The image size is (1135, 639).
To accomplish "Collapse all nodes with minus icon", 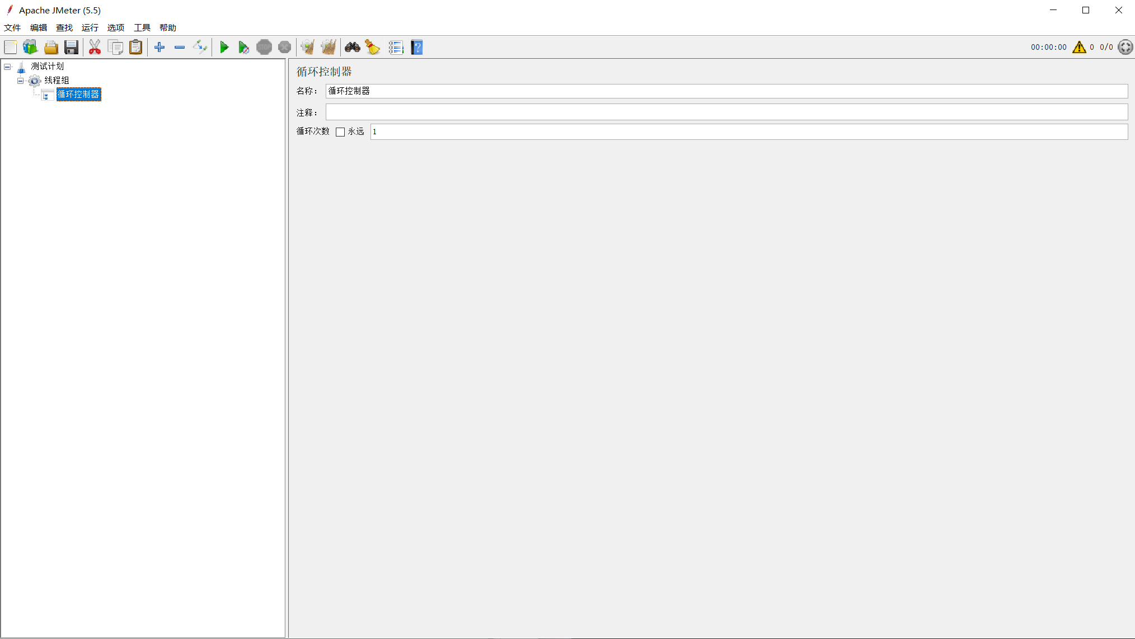I will coord(180,48).
